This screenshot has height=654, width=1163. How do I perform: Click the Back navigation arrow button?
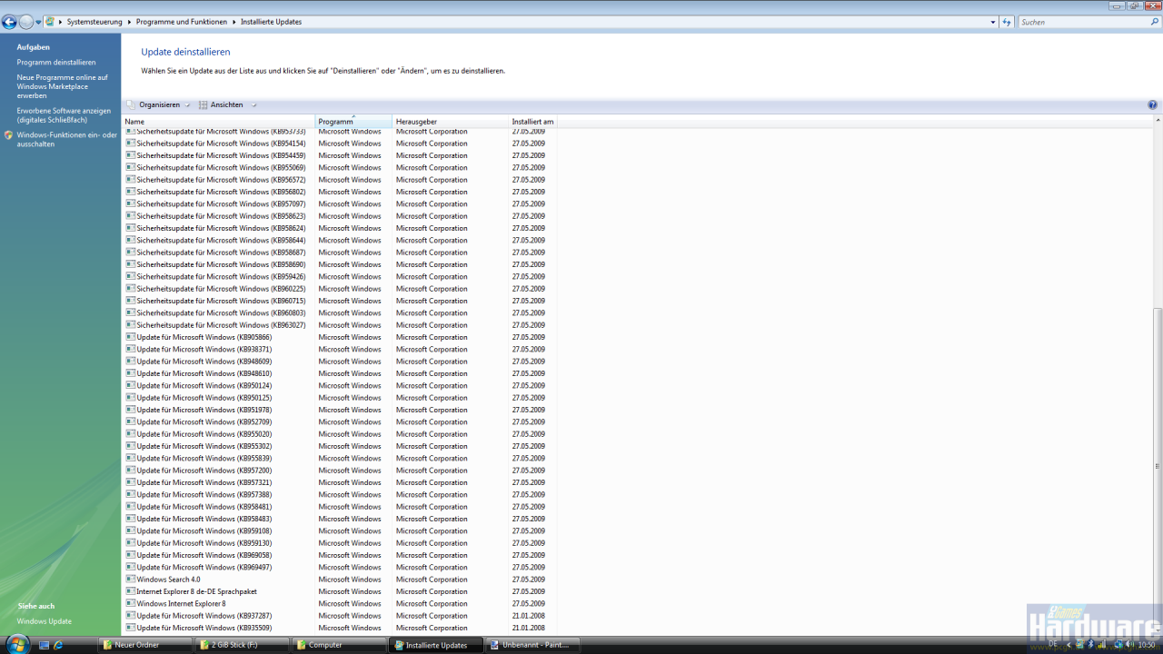click(10, 22)
